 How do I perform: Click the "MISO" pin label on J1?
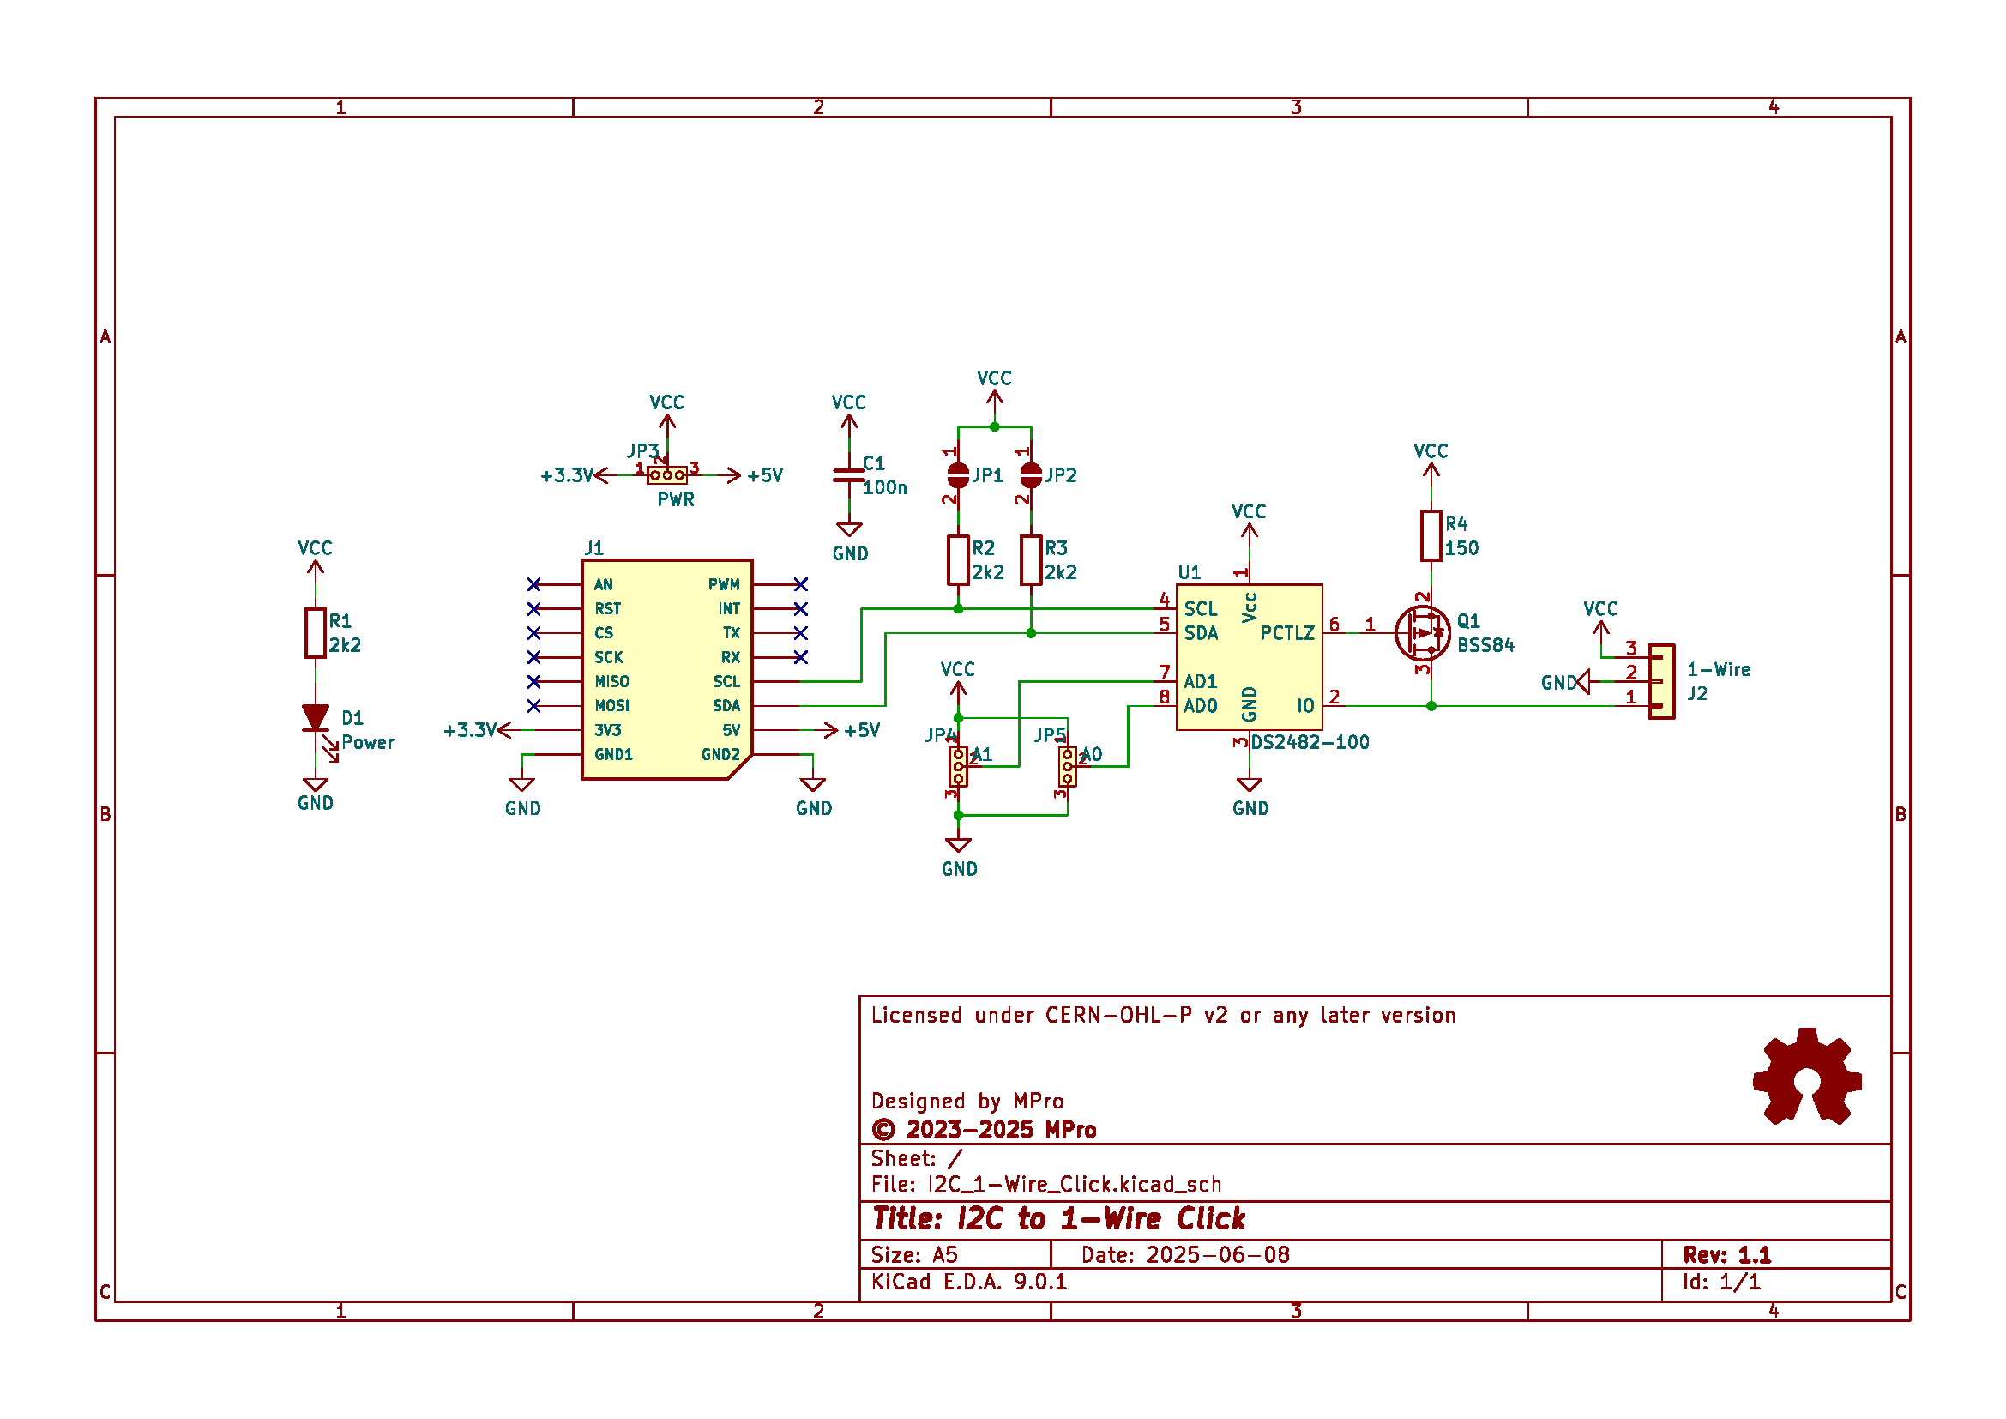pyautogui.click(x=612, y=681)
